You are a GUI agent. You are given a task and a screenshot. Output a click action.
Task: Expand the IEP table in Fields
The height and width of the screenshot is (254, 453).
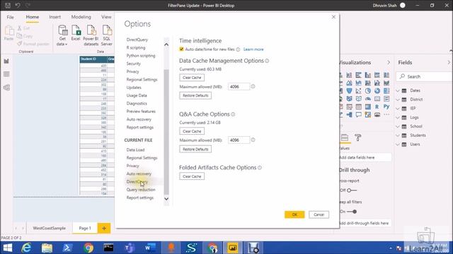[398, 109]
